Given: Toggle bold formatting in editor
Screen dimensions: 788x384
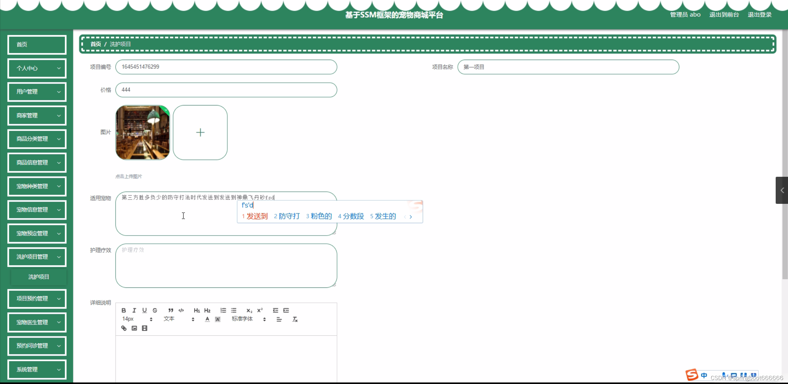Looking at the screenshot, I should point(124,310).
